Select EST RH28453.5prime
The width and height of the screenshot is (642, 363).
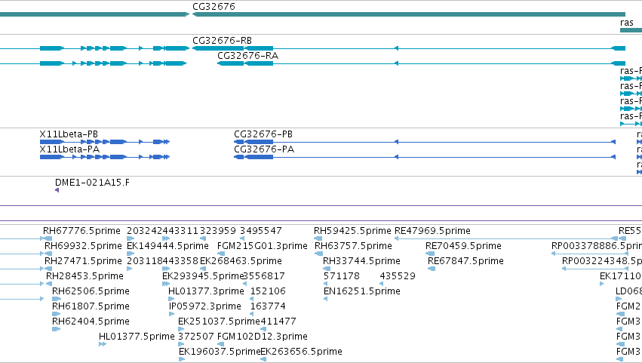point(84,276)
